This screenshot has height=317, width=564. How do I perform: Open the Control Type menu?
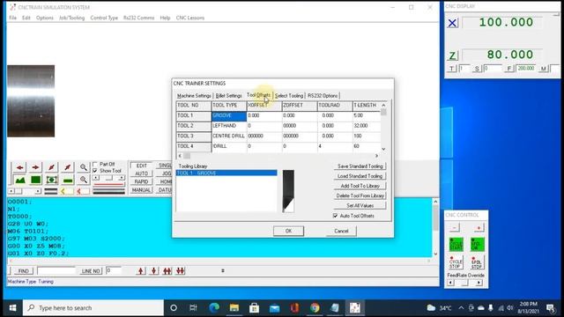(104, 18)
